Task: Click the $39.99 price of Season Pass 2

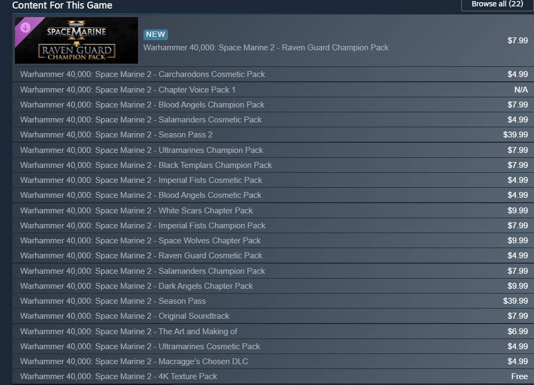Action: coord(516,134)
